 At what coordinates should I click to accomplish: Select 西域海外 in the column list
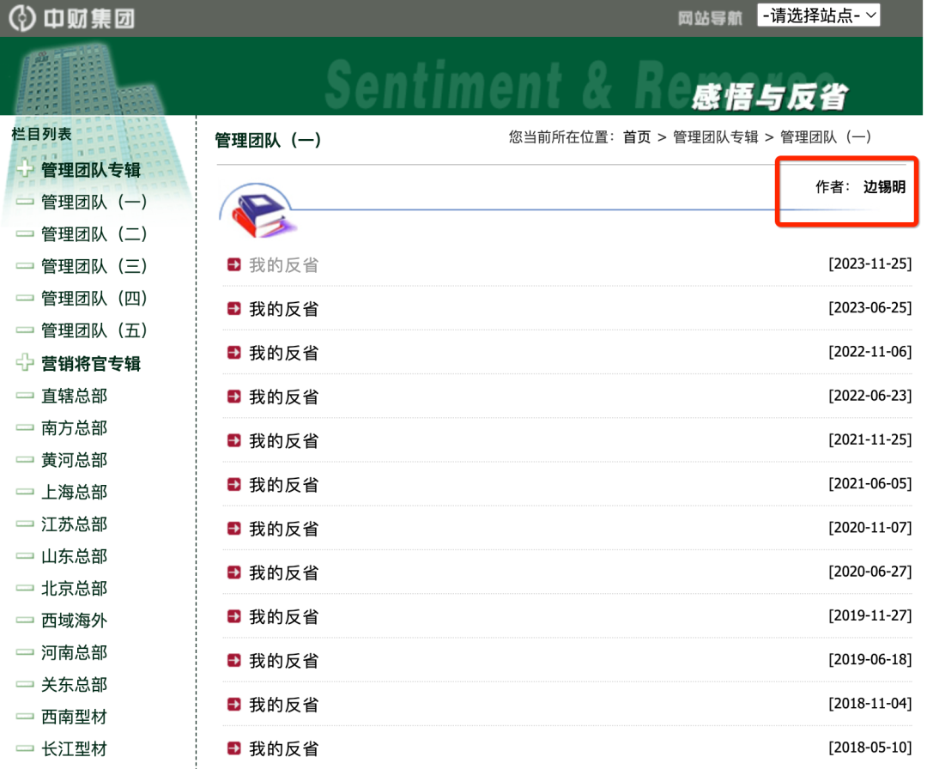pyautogui.click(x=74, y=620)
